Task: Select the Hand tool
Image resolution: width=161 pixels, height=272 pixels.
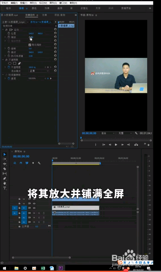Action: click(x=5, y=183)
